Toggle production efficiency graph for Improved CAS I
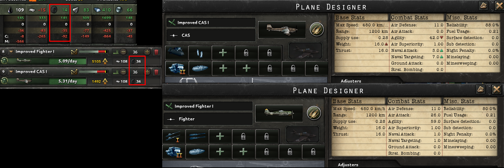This screenshot has height=168, width=504. 116,72
